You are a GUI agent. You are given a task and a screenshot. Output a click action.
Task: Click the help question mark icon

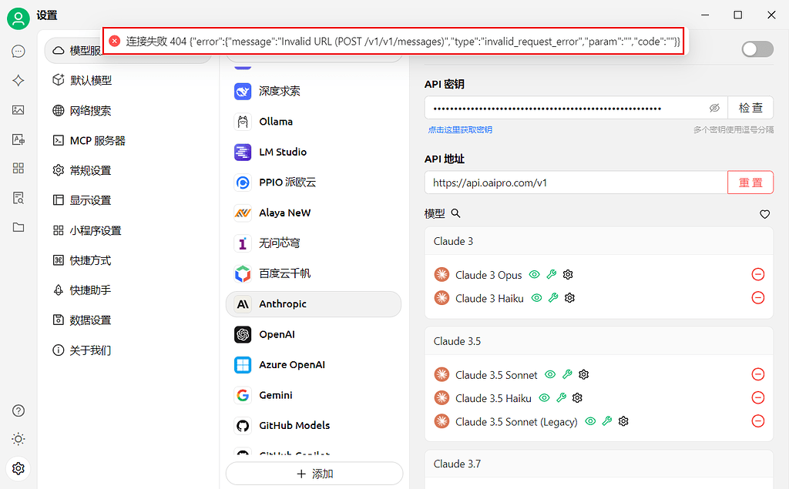click(x=18, y=410)
